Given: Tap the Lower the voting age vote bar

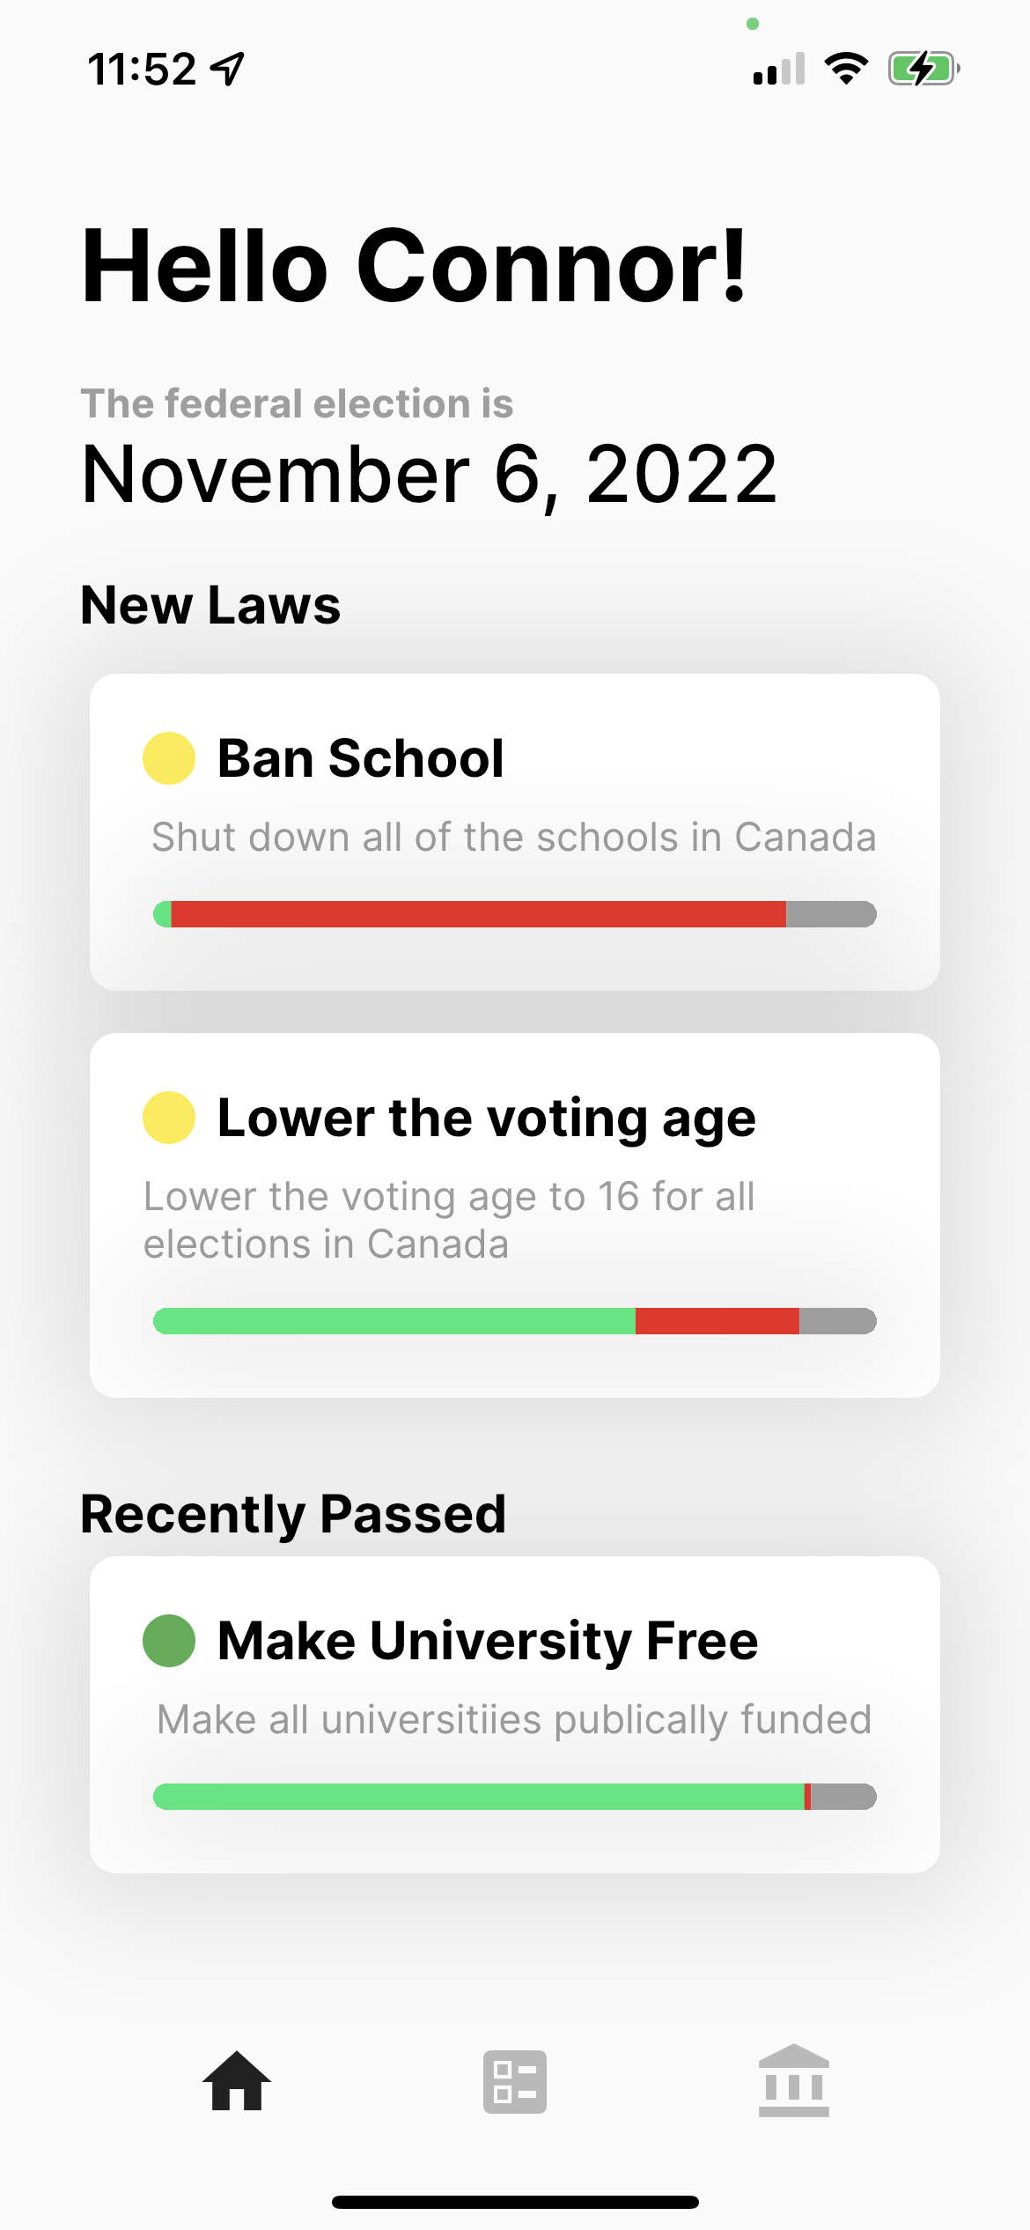Looking at the screenshot, I should [x=515, y=1321].
